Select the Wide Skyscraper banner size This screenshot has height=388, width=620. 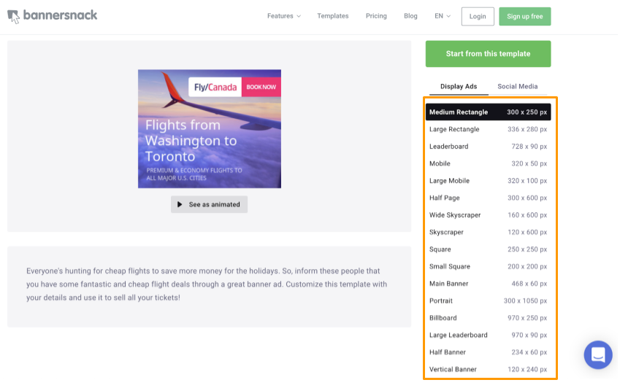pos(488,215)
